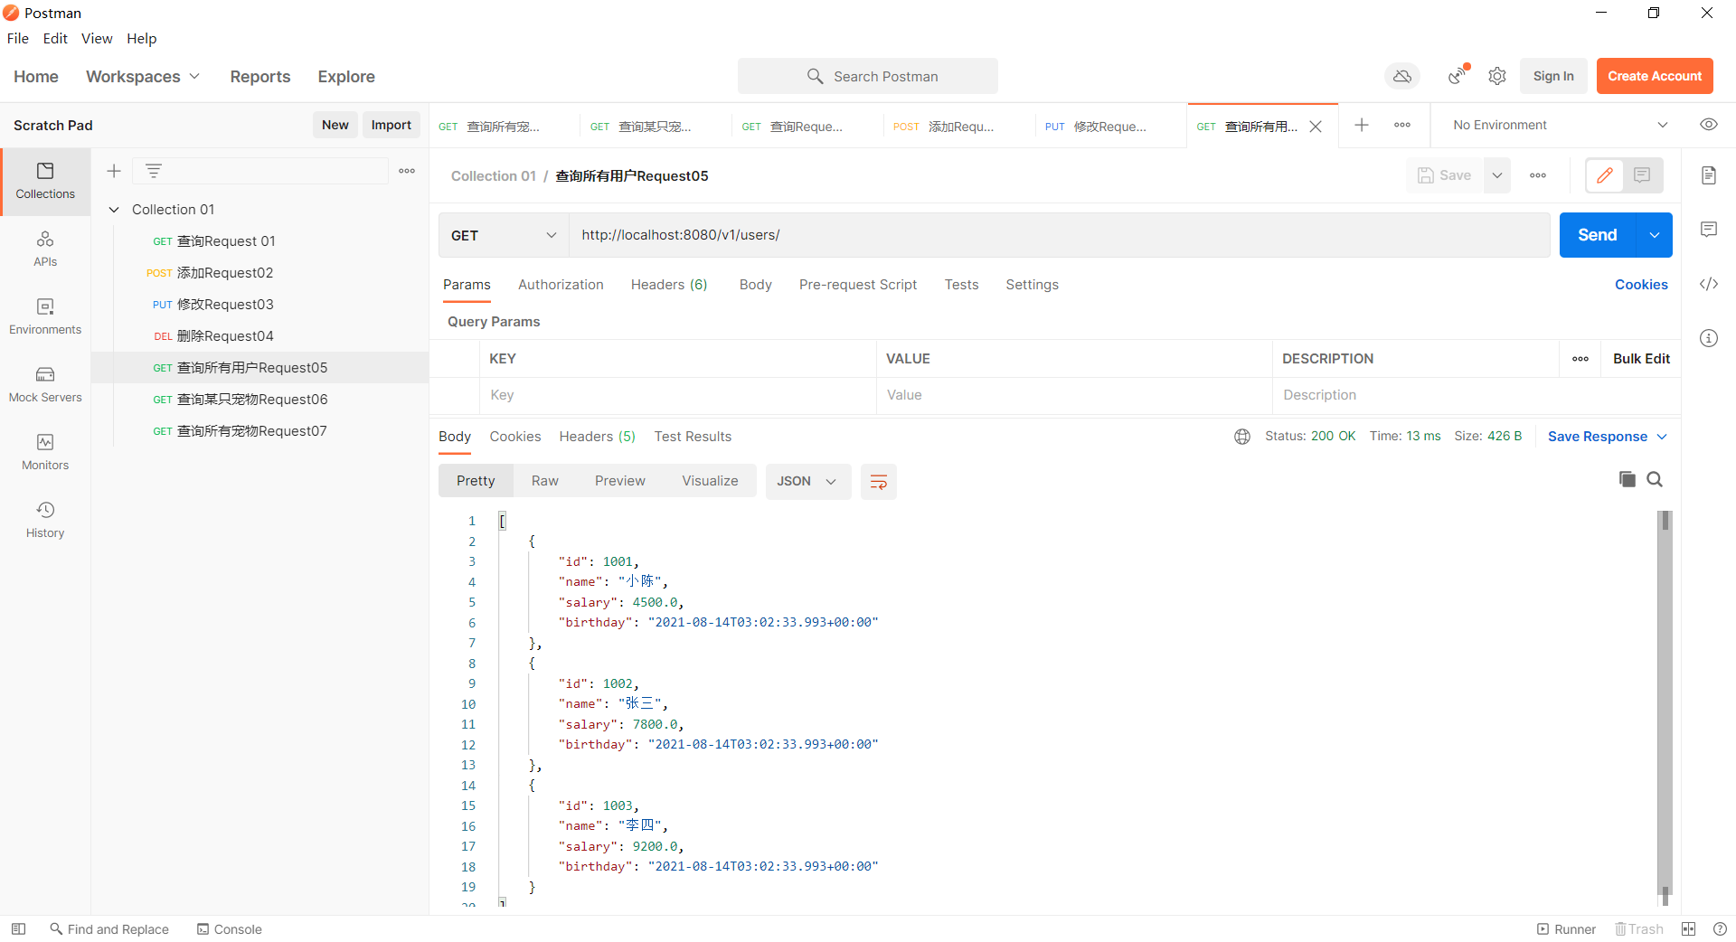The height and width of the screenshot is (942, 1736).
Task: Copy response body with copy icon
Action: point(1627,480)
